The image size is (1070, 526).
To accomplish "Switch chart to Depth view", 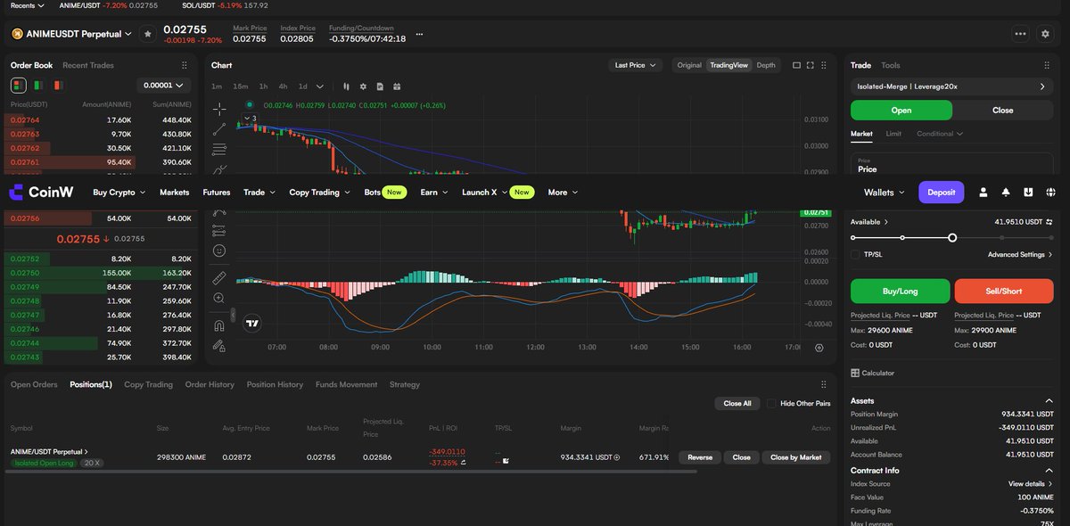I will [766, 65].
